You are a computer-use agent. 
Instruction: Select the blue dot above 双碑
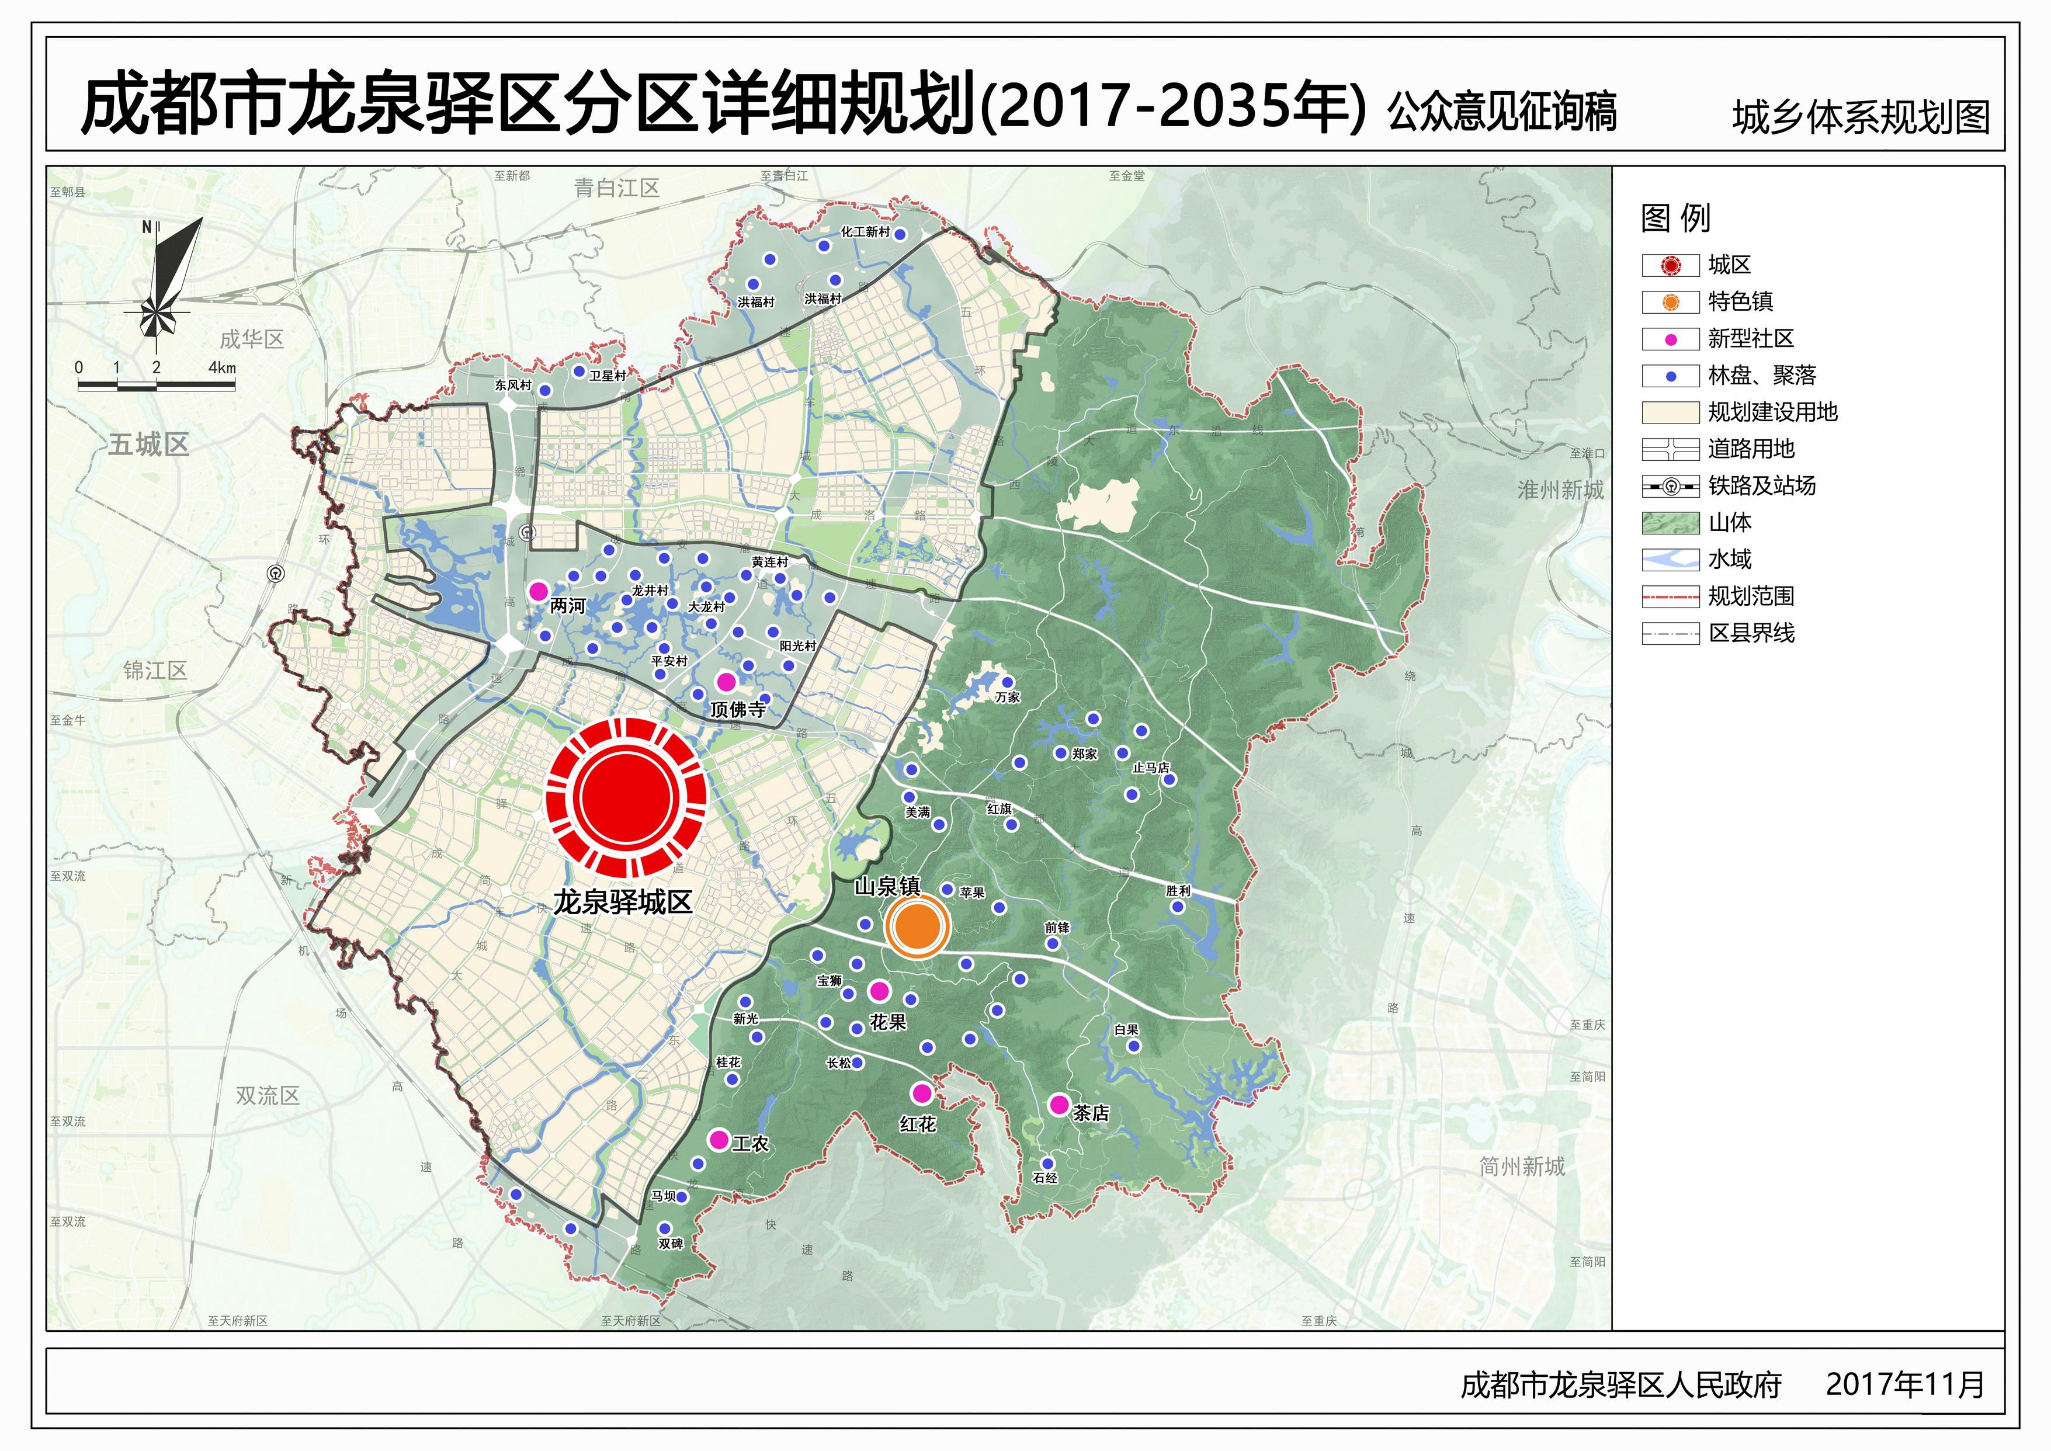click(664, 1228)
